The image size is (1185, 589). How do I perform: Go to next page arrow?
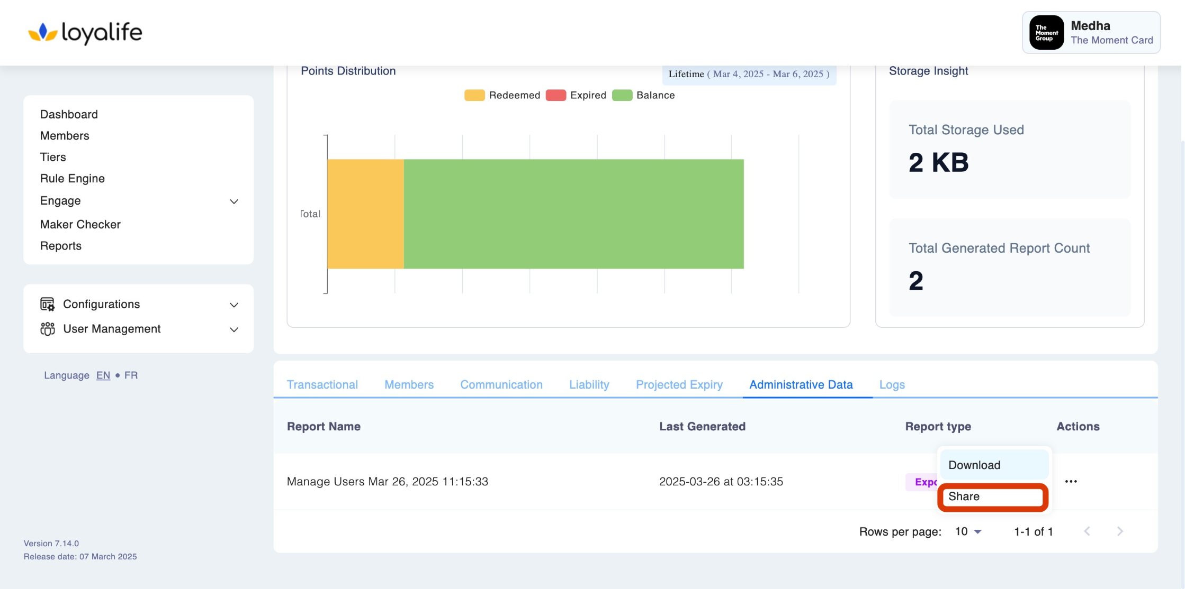(1120, 531)
